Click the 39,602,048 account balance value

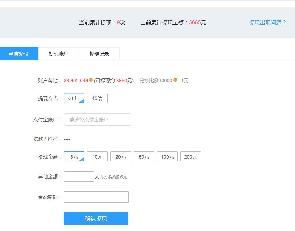[76, 80]
